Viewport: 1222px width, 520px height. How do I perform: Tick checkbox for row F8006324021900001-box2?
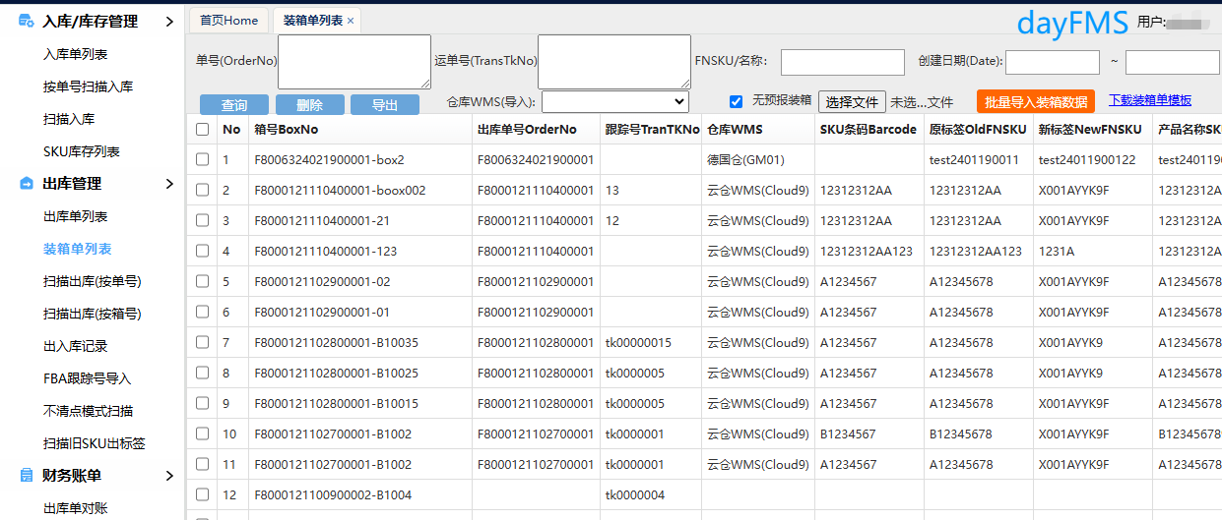click(x=202, y=159)
